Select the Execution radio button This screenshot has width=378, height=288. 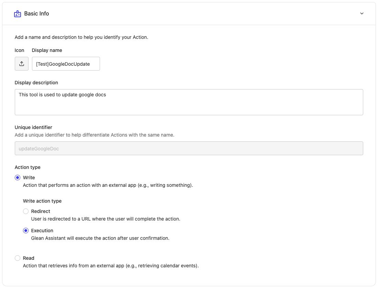click(26, 231)
